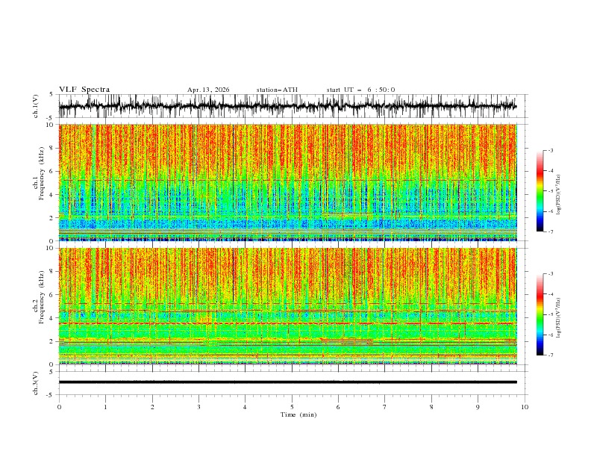Click the ch.3 flat voltage trace
Screen dimensions: 591x457
point(287,382)
